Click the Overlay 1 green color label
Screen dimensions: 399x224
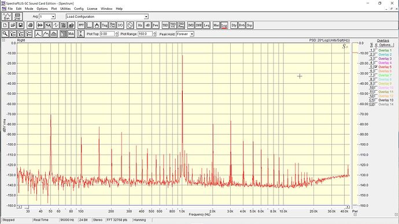click(x=385, y=51)
